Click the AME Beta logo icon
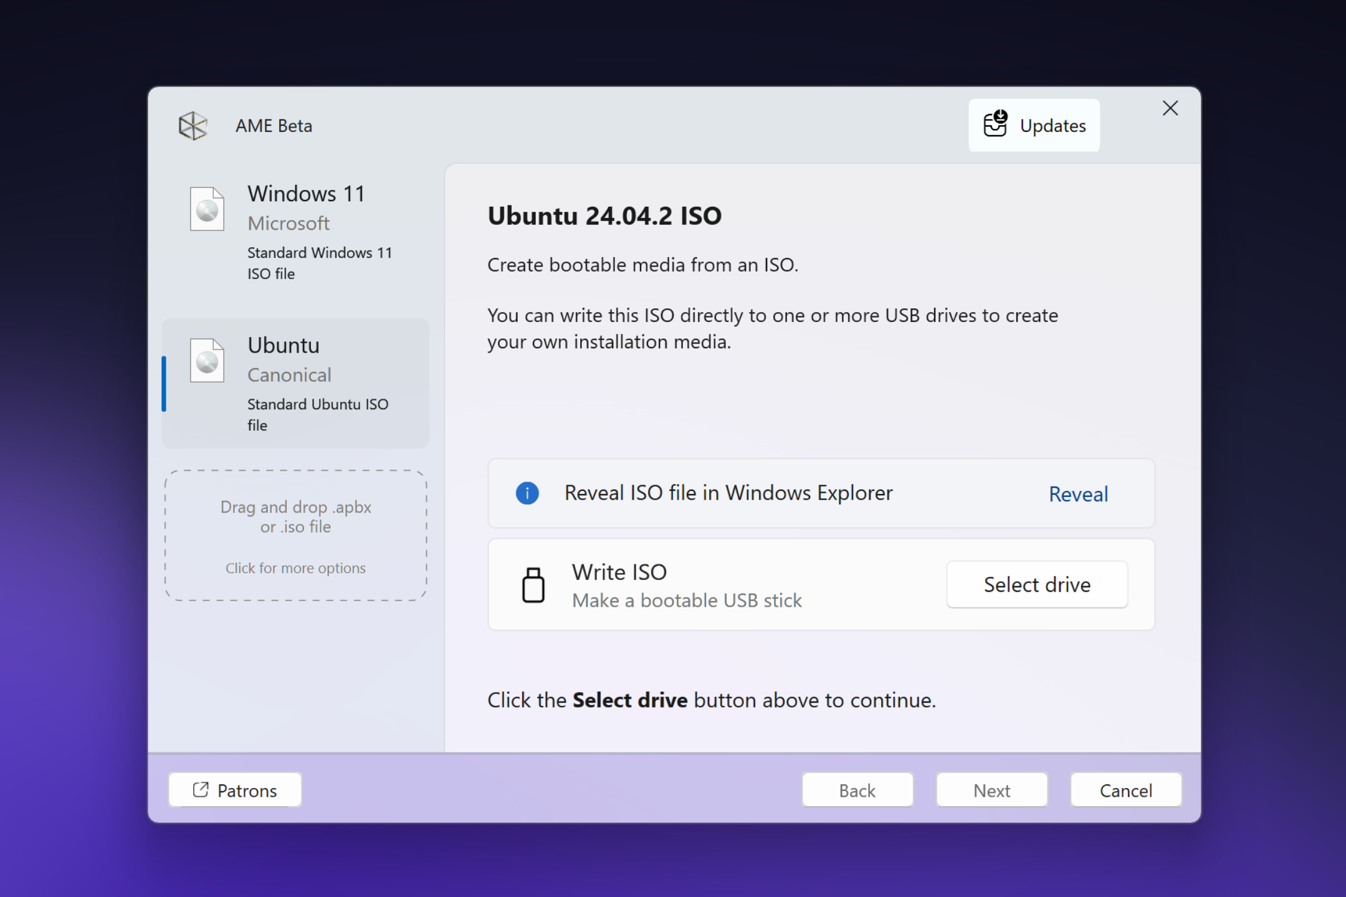 click(x=193, y=126)
